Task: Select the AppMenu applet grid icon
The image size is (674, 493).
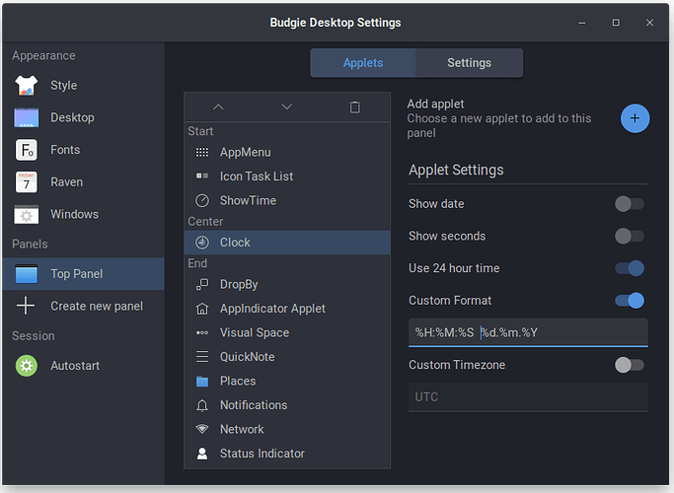Action: coord(202,153)
